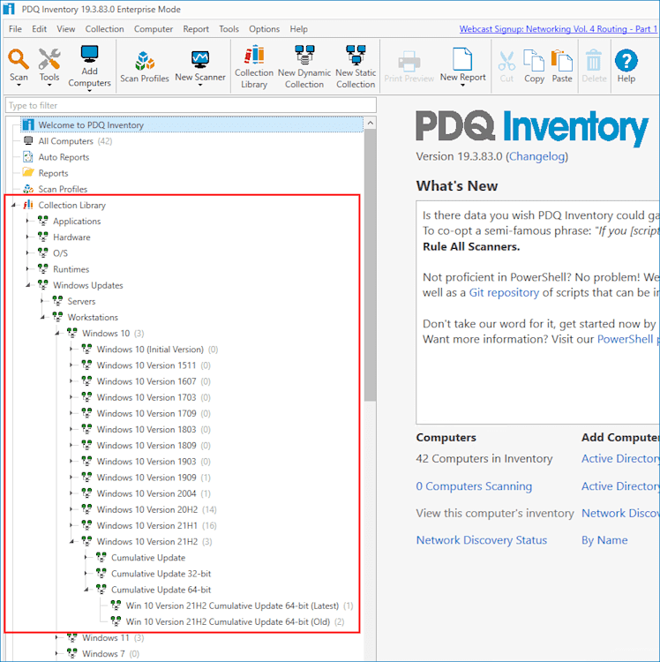This screenshot has height=662, width=660.
Task: Open the Tools wrench toolbar icon
Action: 49,59
